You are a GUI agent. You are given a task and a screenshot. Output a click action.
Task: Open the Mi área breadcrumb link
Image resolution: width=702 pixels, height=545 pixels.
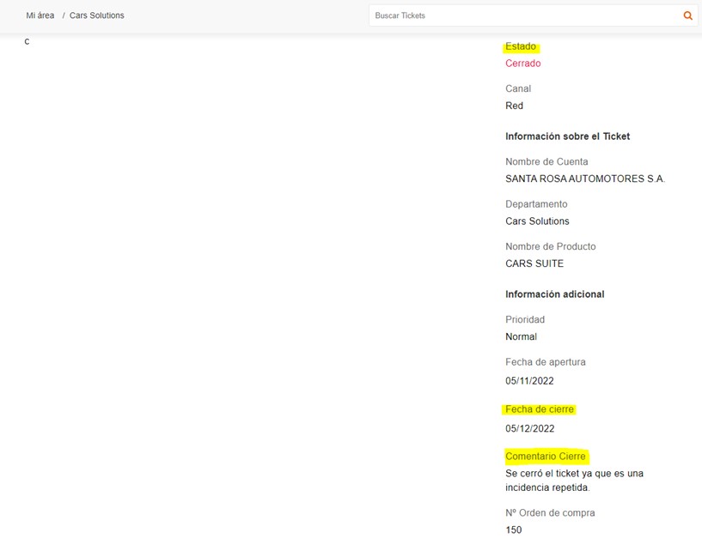pos(40,15)
